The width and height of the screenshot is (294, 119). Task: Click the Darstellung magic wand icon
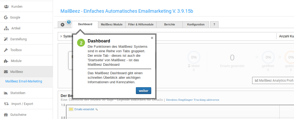[x=6, y=39]
